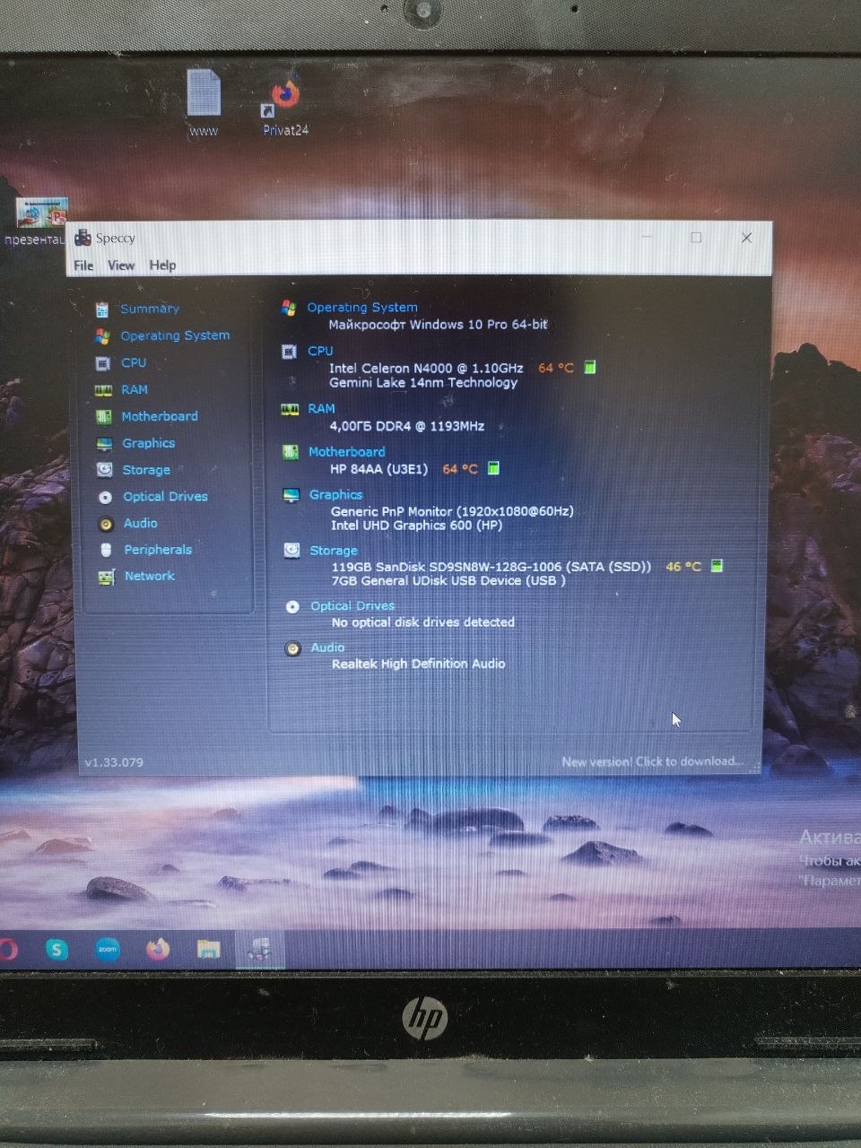Screen dimensions: 861x1148
Task: Open the Summary section icon in sidebar
Action: [102, 309]
